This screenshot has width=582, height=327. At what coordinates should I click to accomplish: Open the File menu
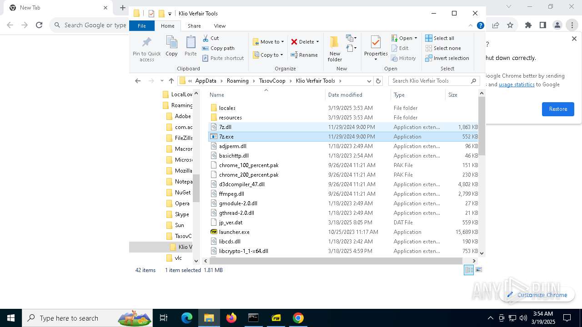click(142, 26)
